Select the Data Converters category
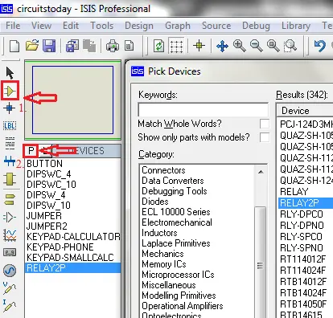Image resolution: width=333 pixels, height=318 pixels. 173,181
